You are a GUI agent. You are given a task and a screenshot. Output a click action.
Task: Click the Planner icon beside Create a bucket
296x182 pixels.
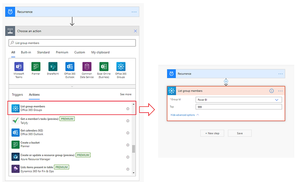pos(15,145)
